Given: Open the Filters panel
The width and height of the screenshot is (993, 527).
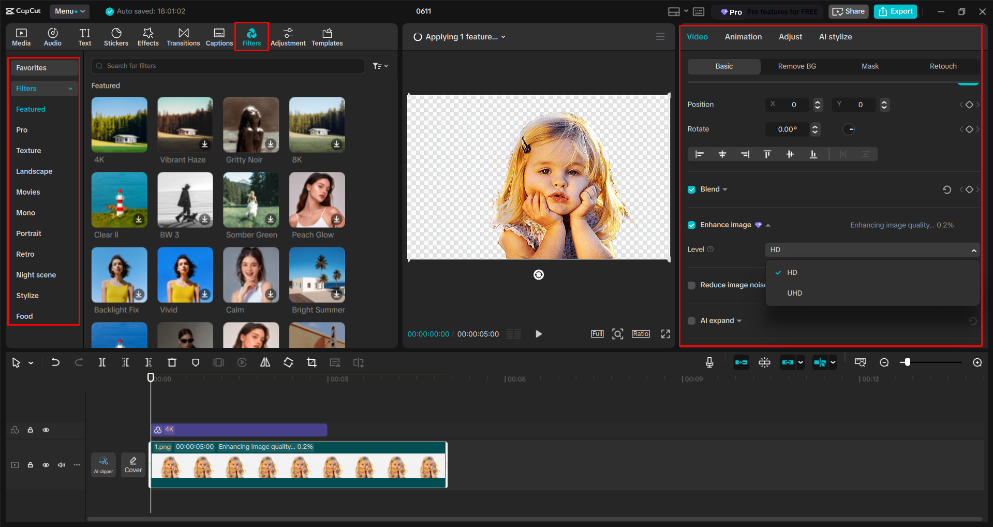Looking at the screenshot, I should coord(251,36).
